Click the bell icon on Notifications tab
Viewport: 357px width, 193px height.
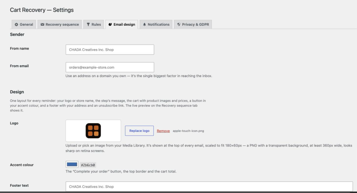coord(144,25)
